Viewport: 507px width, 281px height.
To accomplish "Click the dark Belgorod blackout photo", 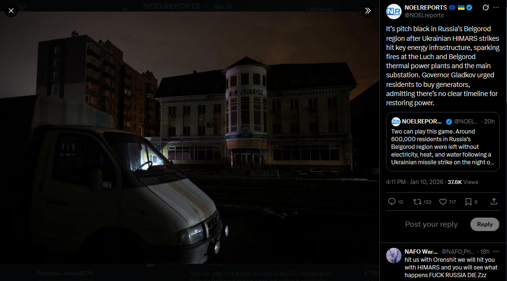I will click(x=190, y=138).
